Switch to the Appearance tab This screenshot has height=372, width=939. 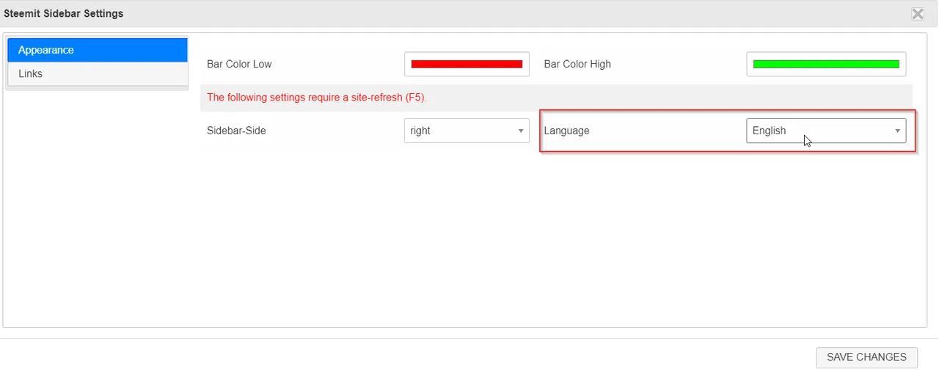point(98,50)
